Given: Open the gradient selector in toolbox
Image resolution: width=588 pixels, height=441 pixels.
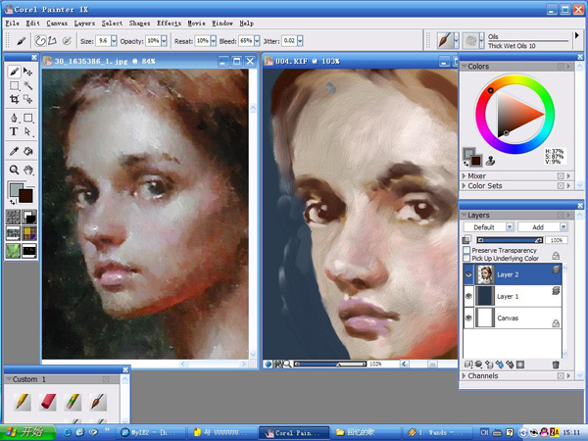Looking at the screenshot, I should pos(29,217).
